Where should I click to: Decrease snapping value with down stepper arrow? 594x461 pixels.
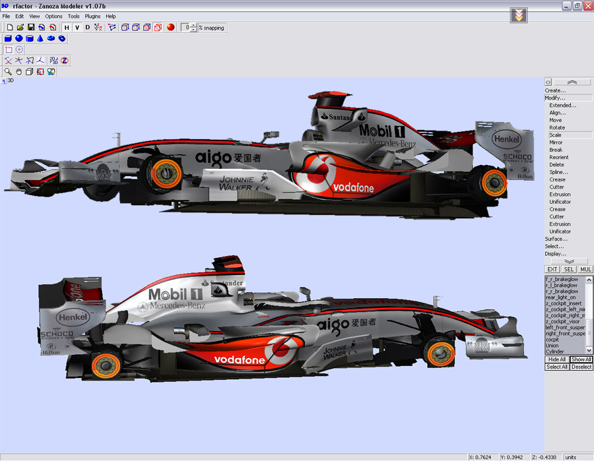point(193,30)
